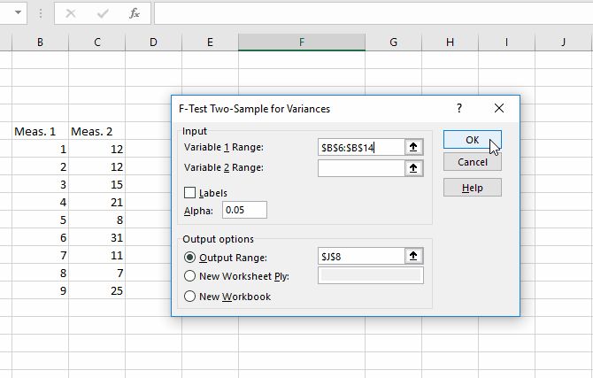Click the formula bar cancel X icon
Image resolution: width=593 pixels, height=378 pixels.
pos(71,13)
